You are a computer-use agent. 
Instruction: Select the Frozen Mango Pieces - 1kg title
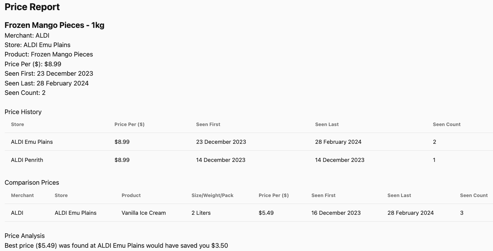54,25
